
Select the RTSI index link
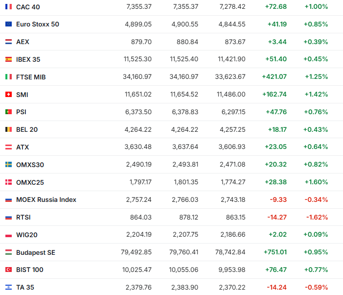(23, 217)
